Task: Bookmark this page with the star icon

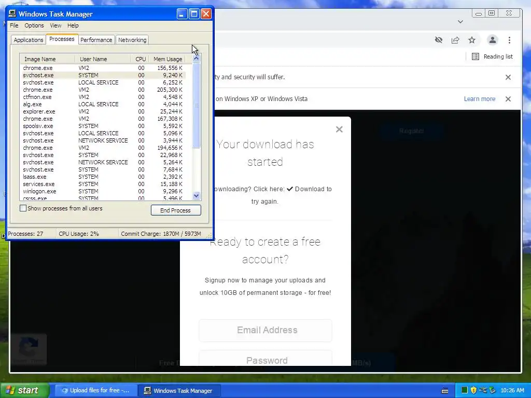Action: (x=472, y=40)
